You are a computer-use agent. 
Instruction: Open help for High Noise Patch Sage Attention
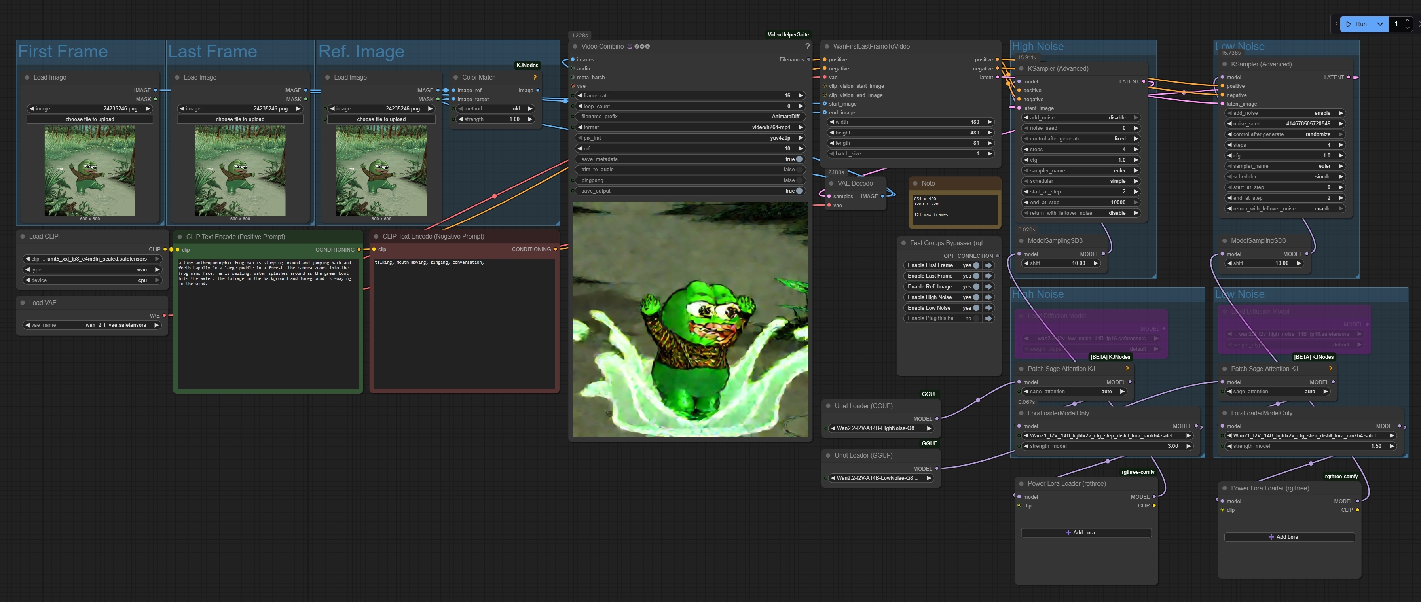tap(1127, 369)
